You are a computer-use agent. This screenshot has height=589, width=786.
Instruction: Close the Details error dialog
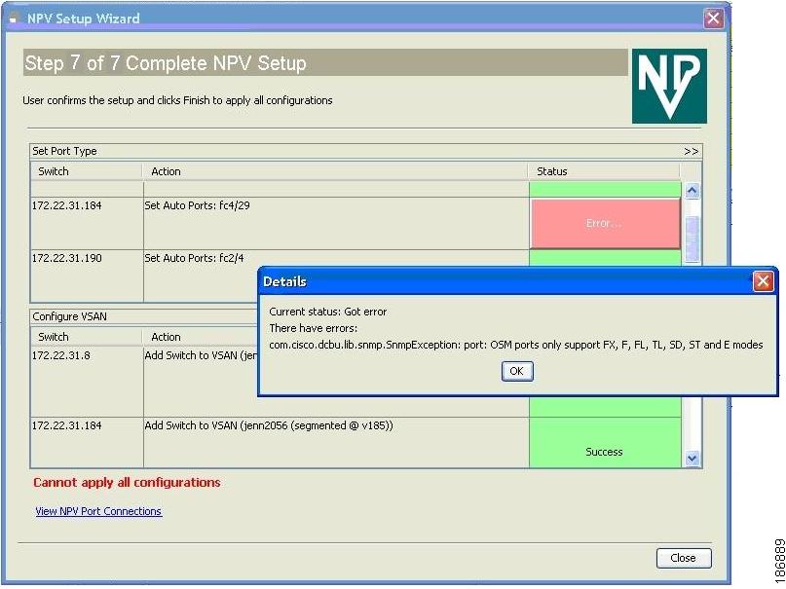coord(763,281)
